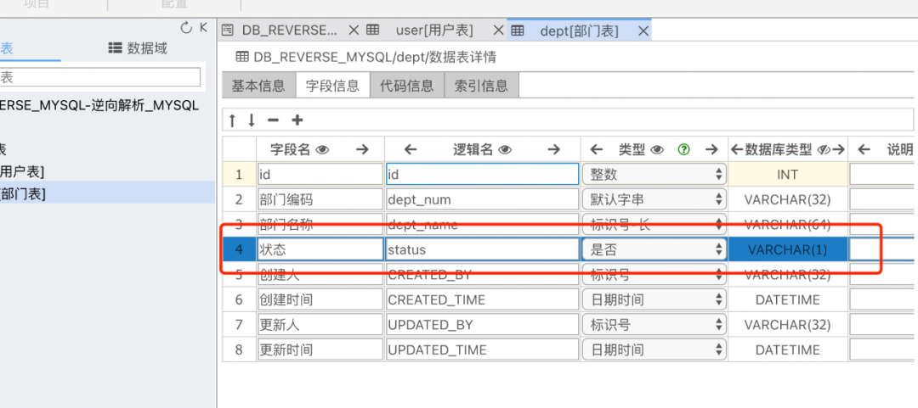Open the 索引信息 tab
This screenshot has width=918, height=408.
(x=481, y=86)
